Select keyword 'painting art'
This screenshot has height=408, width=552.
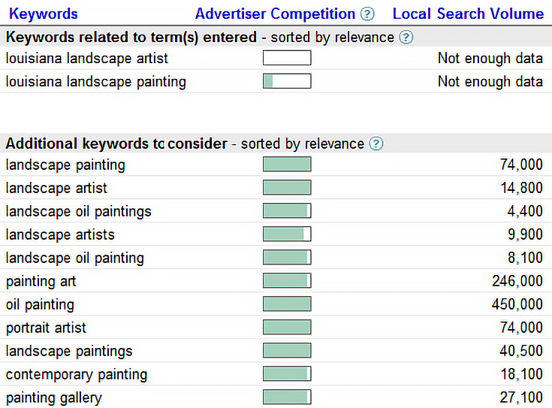click(x=41, y=281)
